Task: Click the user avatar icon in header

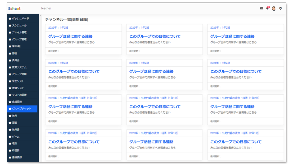Action: click(x=274, y=9)
